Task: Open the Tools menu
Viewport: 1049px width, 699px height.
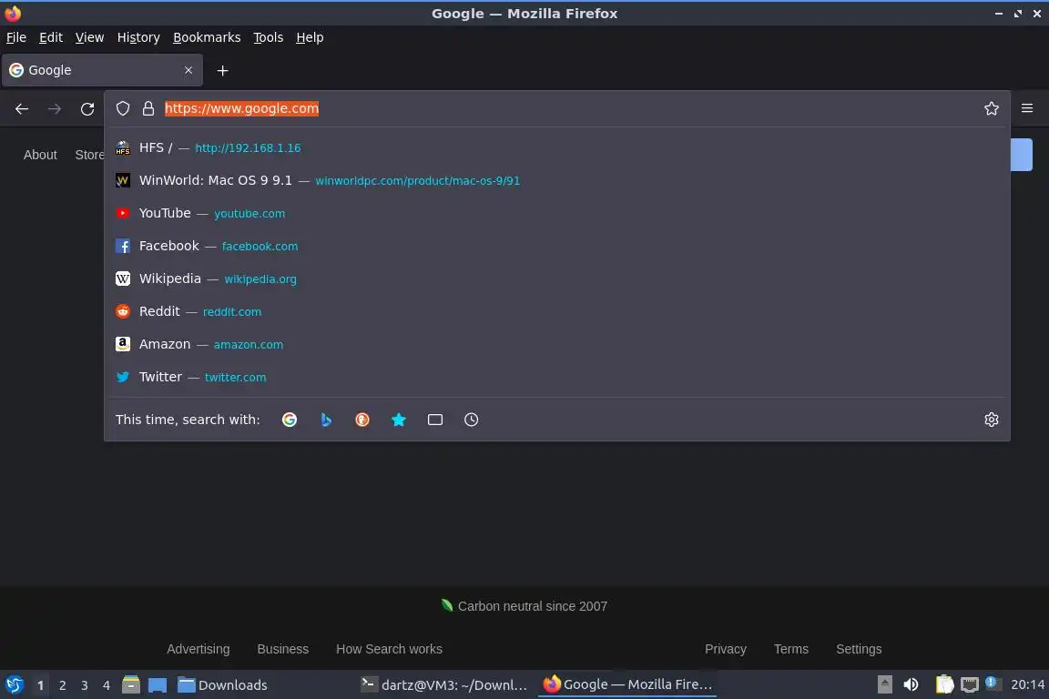Action: point(269,37)
